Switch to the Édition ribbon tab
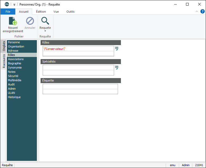This screenshot has height=168, width=206. (x=41, y=12)
